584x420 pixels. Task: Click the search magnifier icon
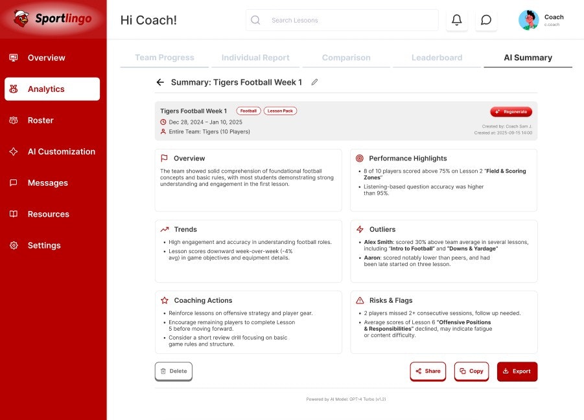click(255, 20)
